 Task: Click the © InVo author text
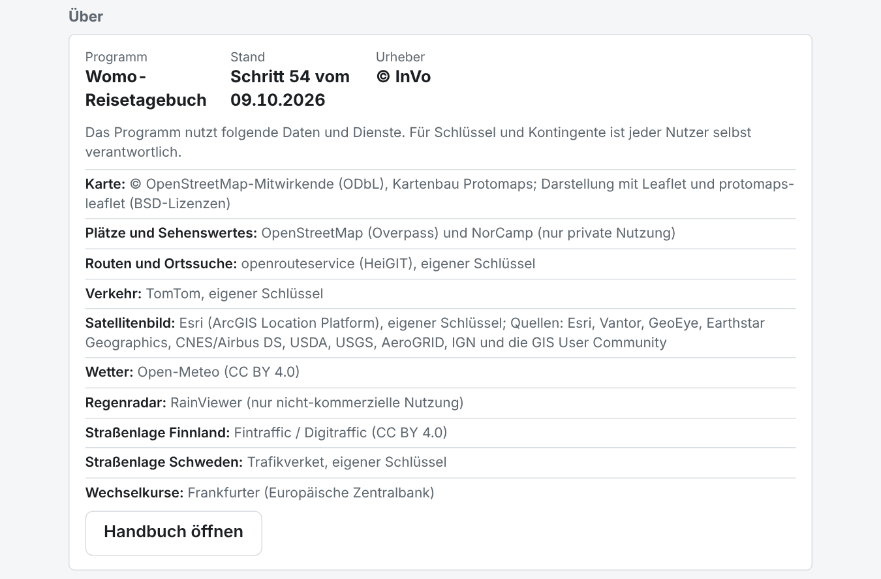[x=403, y=76]
